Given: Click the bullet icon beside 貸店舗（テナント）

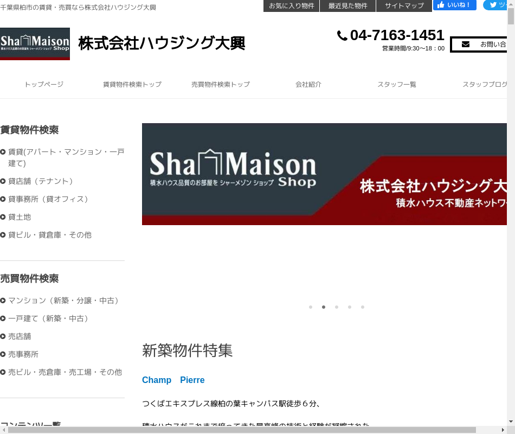Looking at the screenshot, I should coord(3,181).
